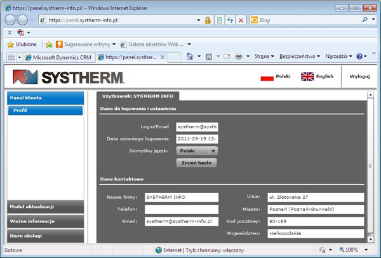Screen dimensions: 381x258
Task: Open Profil in sidebar
Action: coord(46,111)
